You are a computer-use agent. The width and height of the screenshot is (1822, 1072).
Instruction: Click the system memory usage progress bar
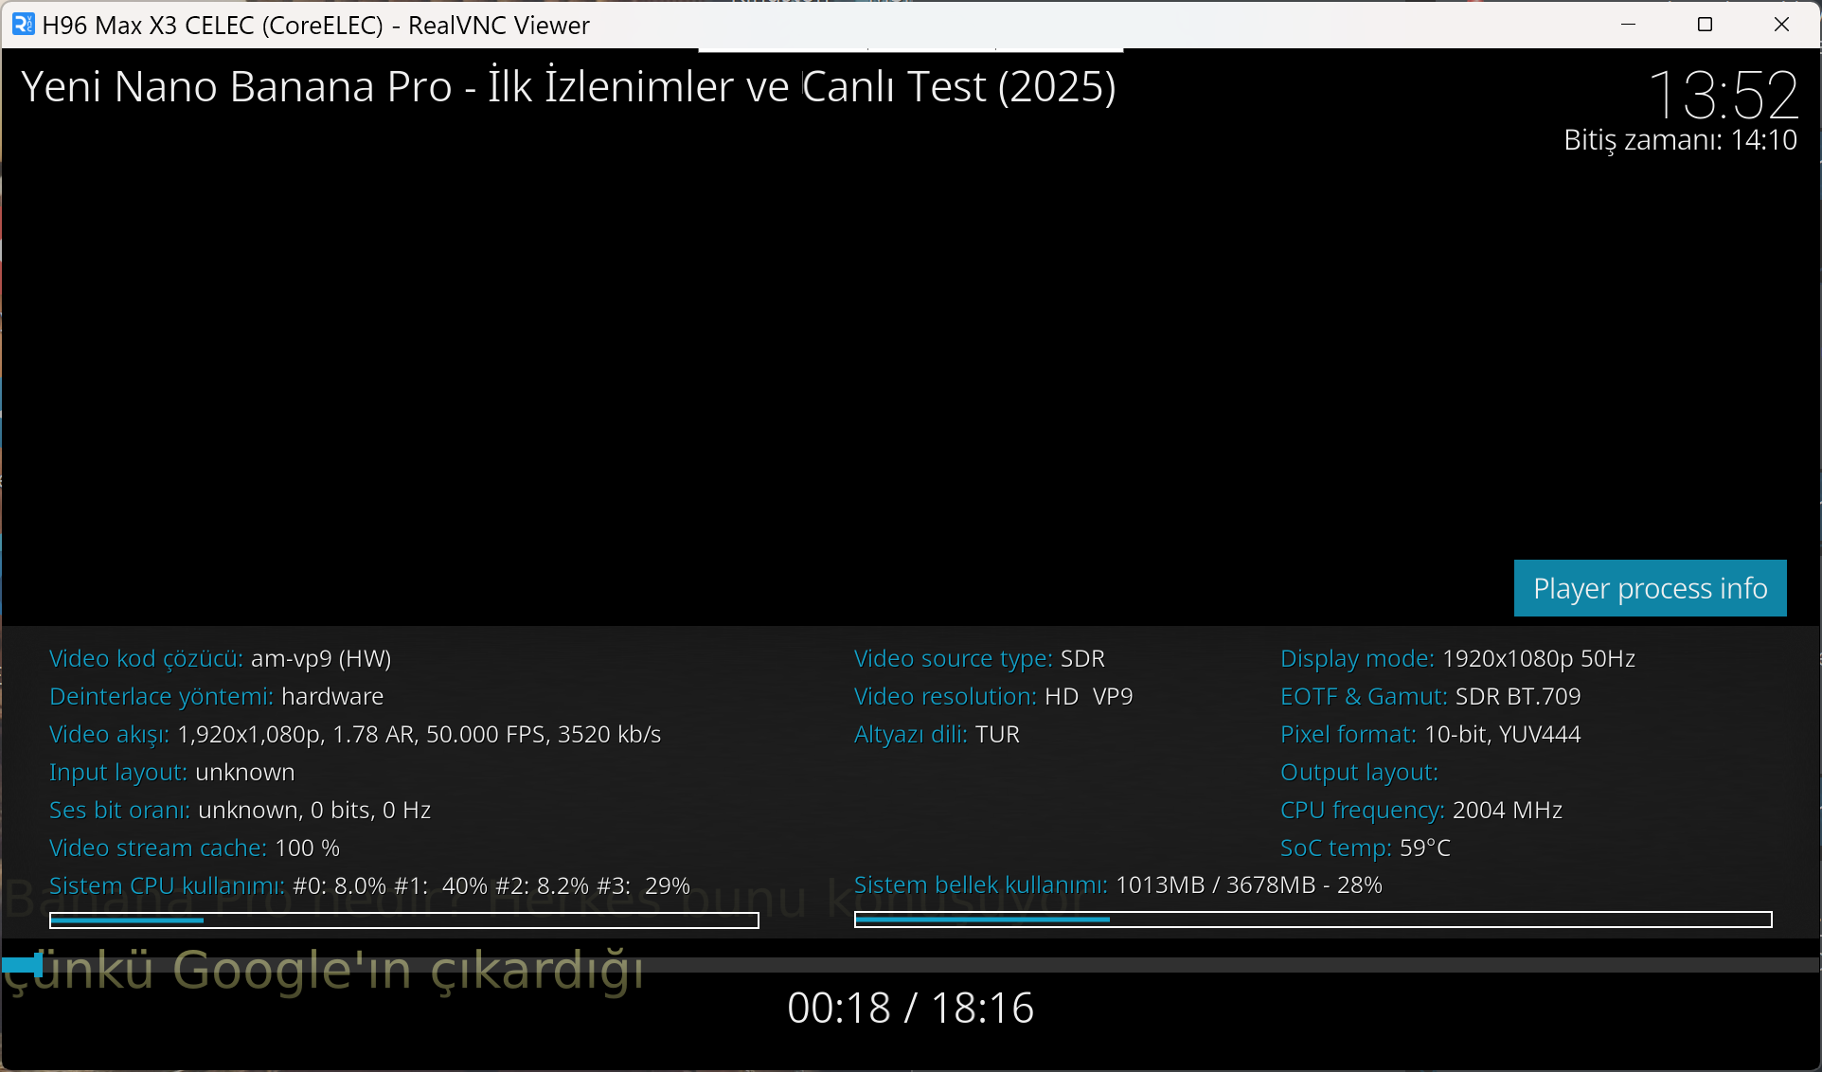click(1313, 920)
